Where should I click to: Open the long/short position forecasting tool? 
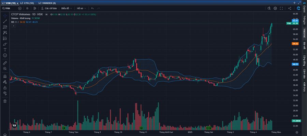click(x=5, y=38)
